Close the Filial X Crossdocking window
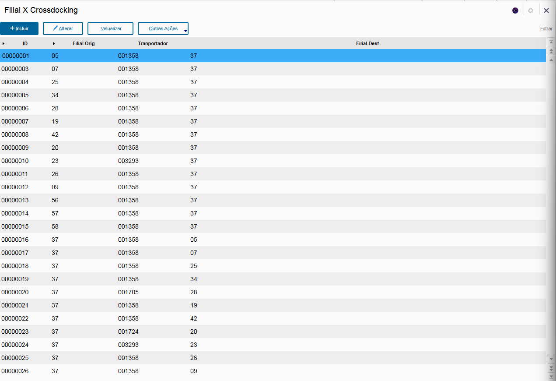 pyautogui.click(x=546, y=11)
